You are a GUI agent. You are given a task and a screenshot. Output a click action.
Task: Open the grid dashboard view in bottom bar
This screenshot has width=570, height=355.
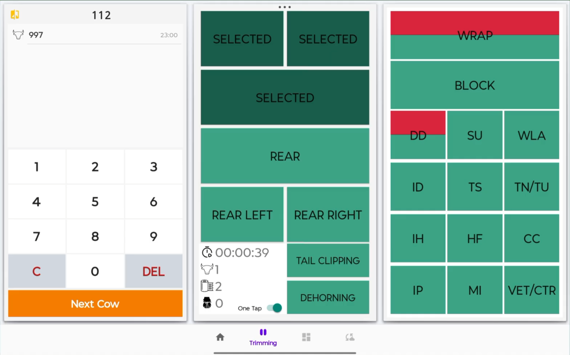pos(306,337)
